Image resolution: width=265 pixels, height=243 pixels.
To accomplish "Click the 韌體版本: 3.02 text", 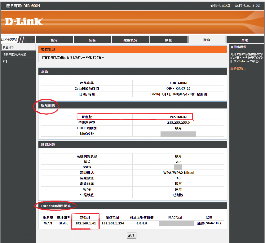I will click(247, 6).
